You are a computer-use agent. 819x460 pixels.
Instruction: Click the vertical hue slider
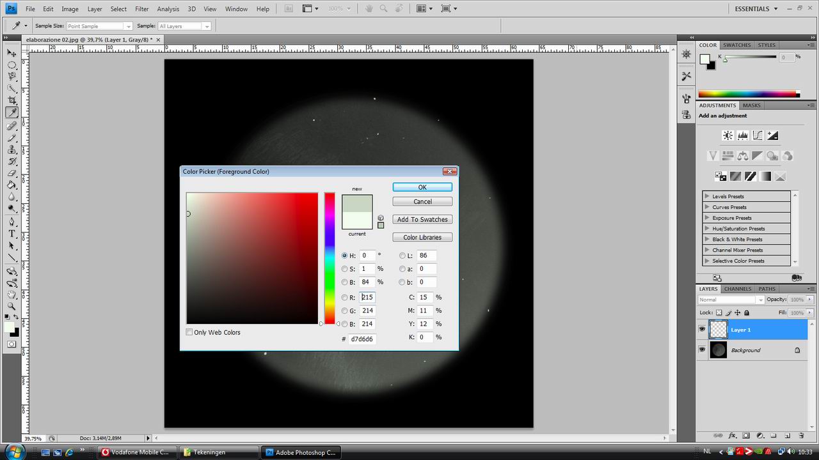tap(330, 258)
